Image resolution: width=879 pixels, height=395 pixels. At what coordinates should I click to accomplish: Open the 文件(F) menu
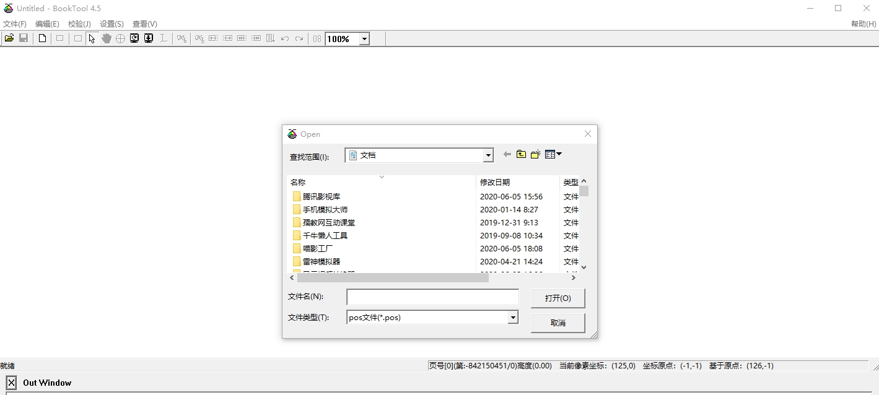tap(14, 24)
